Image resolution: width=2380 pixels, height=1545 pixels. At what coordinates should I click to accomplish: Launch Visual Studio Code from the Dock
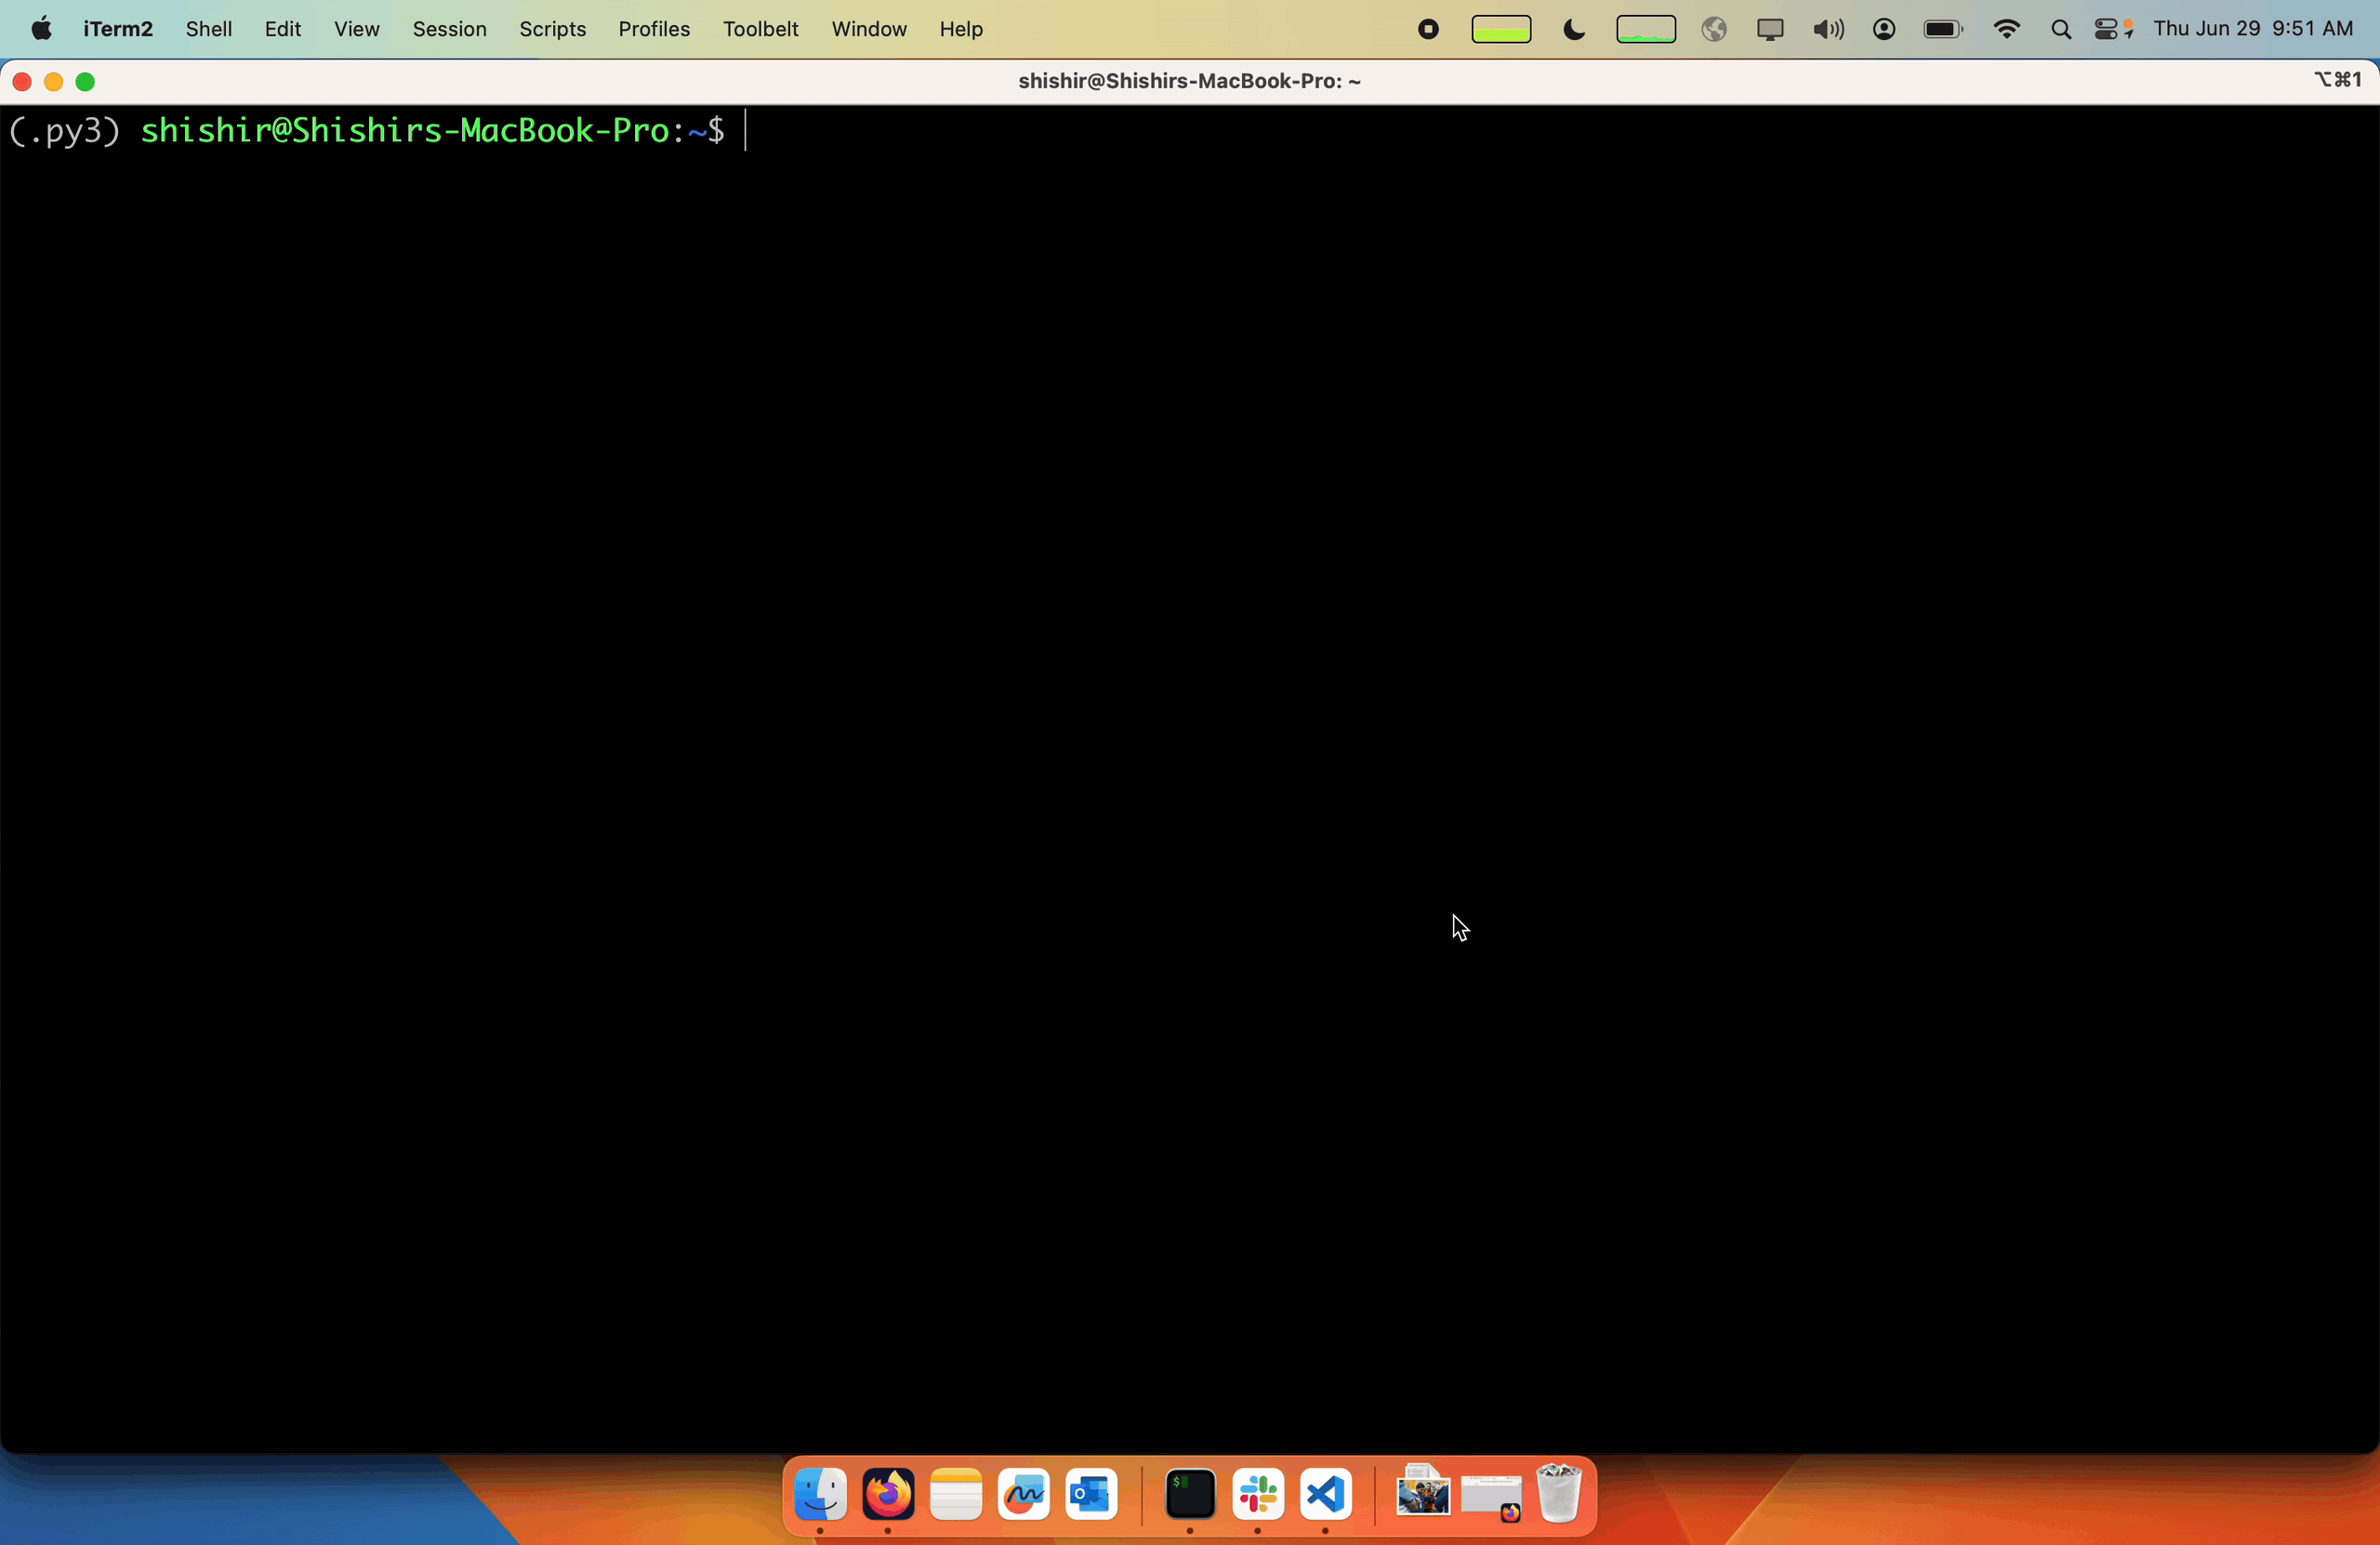[x=1325, y=1497]
